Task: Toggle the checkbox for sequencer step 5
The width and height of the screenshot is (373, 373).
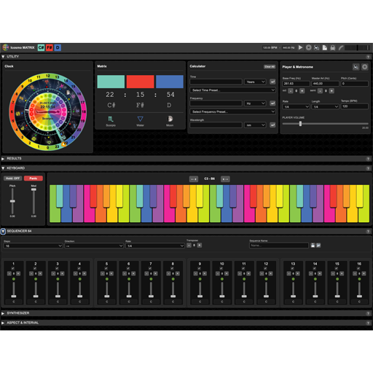Action: point(106,268)
